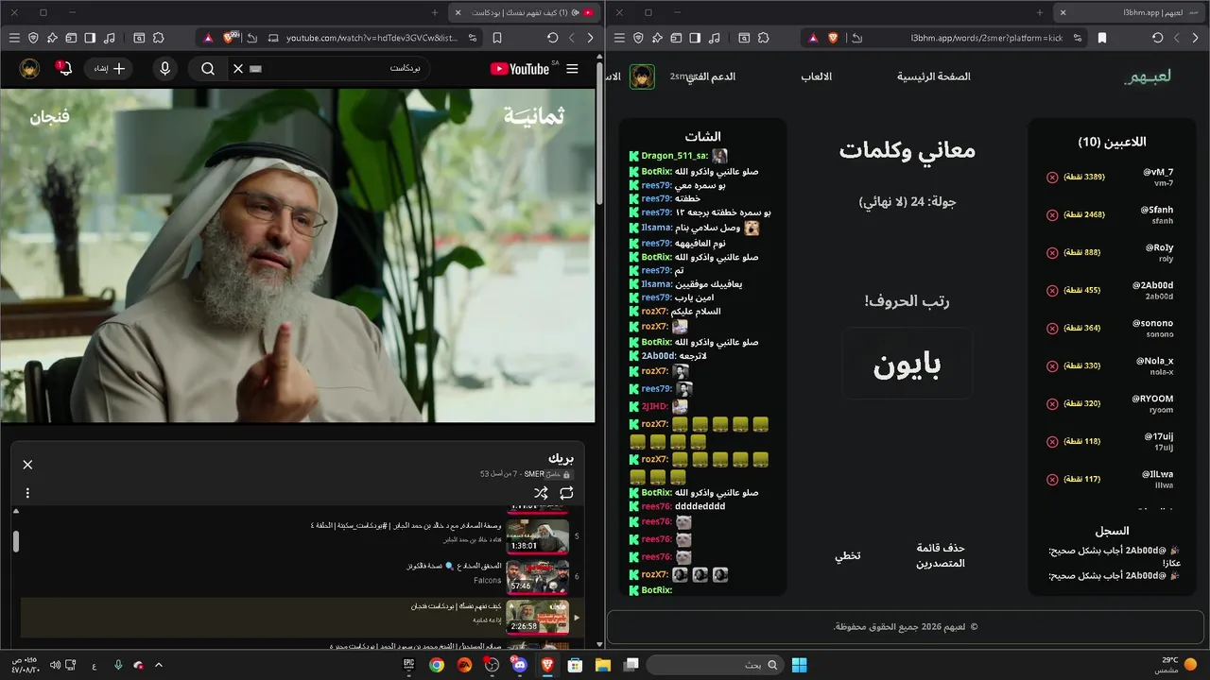Remove player @vM_7
Viewport: 1210px width, 680px height.
[1052, 177]
